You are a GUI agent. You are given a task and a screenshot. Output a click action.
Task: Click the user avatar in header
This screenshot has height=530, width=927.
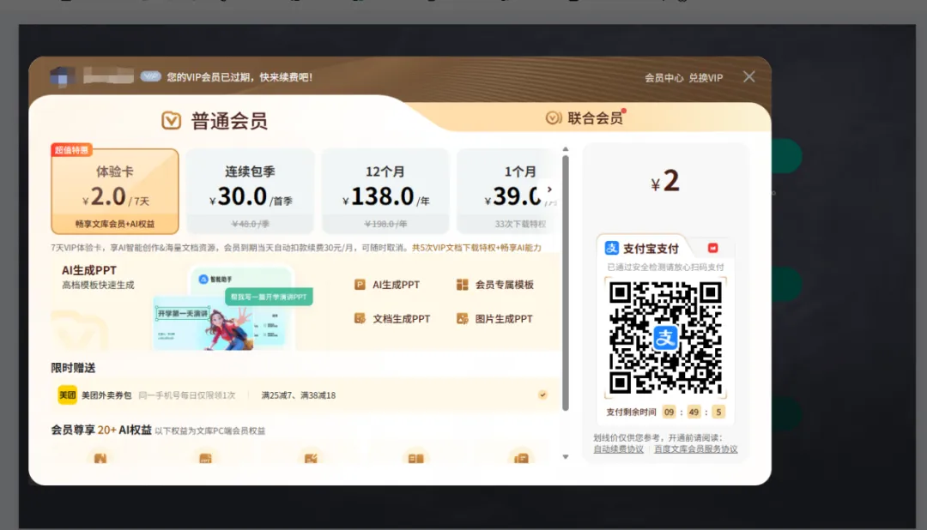(62, 77)
